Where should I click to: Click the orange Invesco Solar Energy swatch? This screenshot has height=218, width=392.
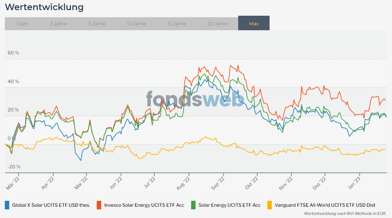pos(99,205)
